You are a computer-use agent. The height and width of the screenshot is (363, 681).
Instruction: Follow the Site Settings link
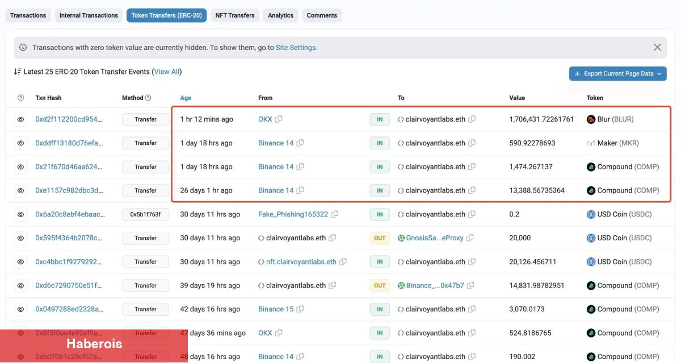coord(296,48)
